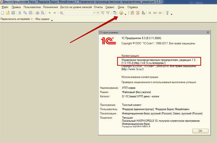217x143 pixels.
Task: Click the Print icon
Action: 37,13
